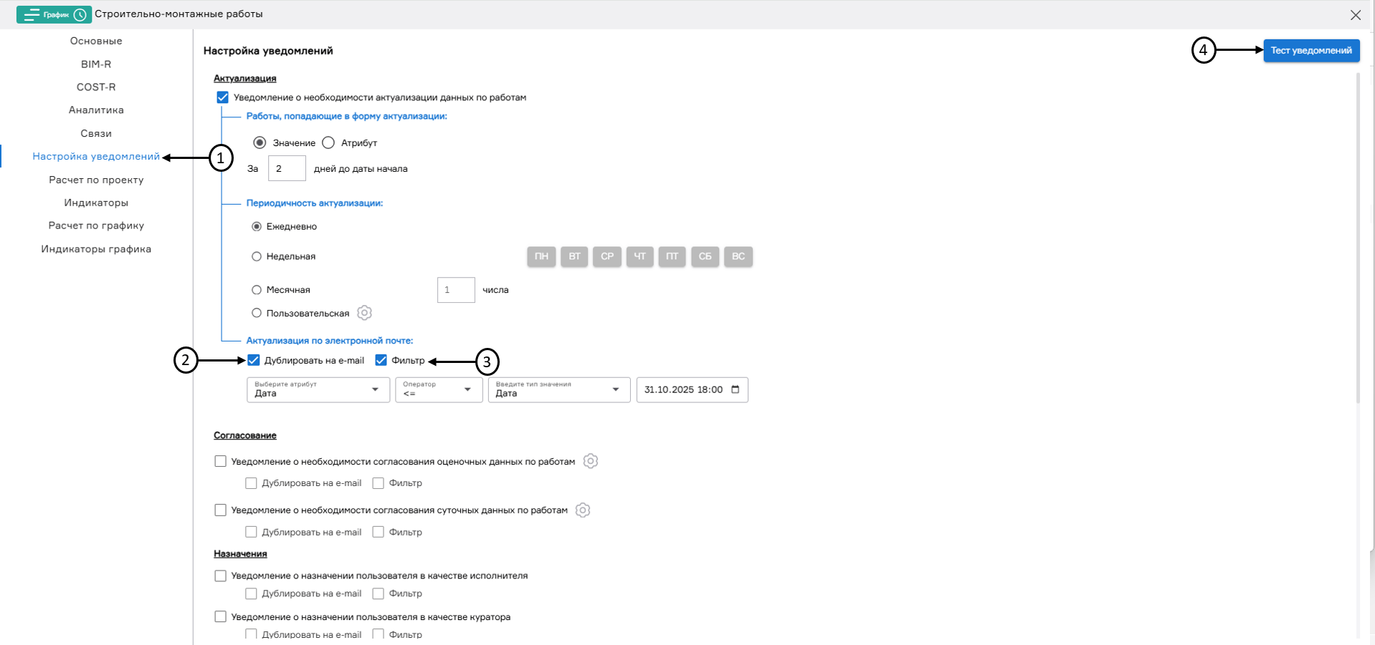The image size is (1375, 645).
Task: Go to Расчет по проекту section
Action: [x=95, y=180]
